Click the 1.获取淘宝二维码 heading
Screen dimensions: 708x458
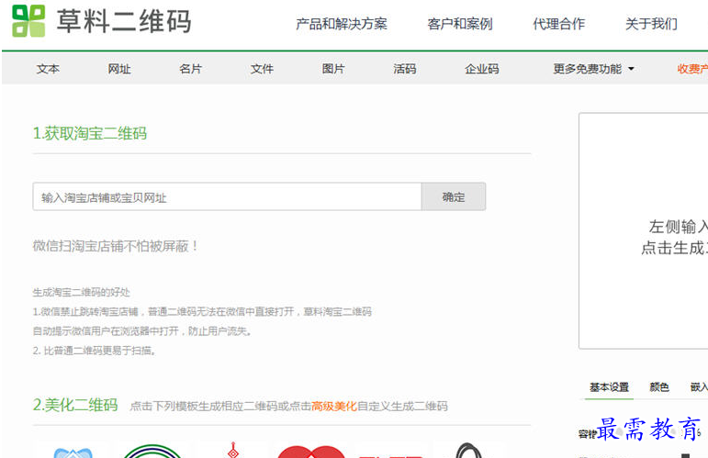90,133
